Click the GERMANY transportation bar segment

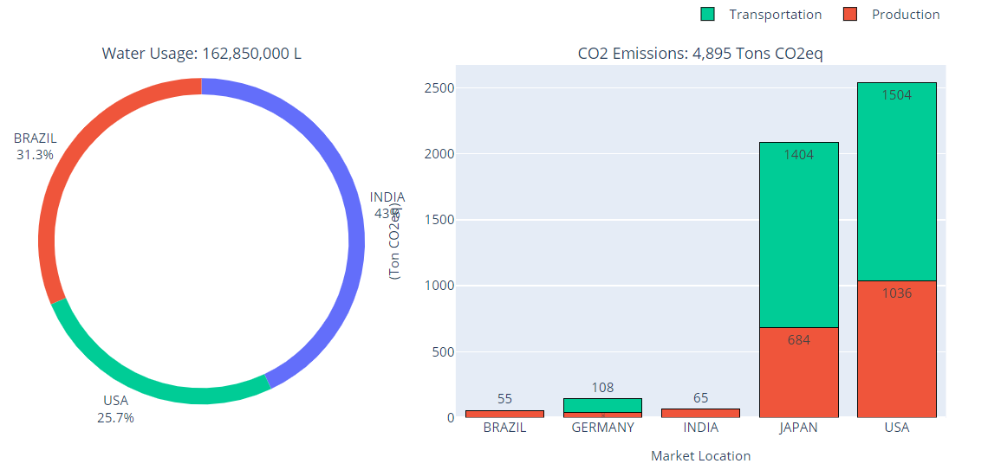pos(602,405)
